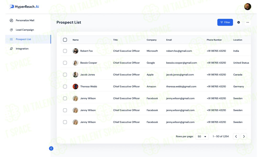262x157 pixels.
Task: Toggle the select-all header checkbox
Action: (65, 40)
